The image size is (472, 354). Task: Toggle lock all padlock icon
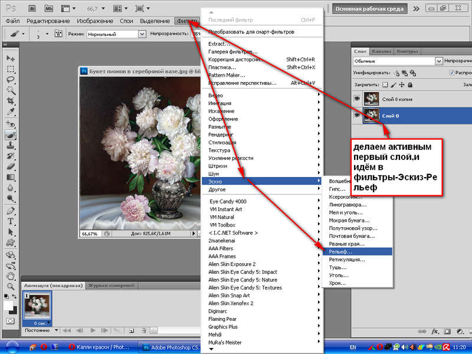click(x=410, y=85)
